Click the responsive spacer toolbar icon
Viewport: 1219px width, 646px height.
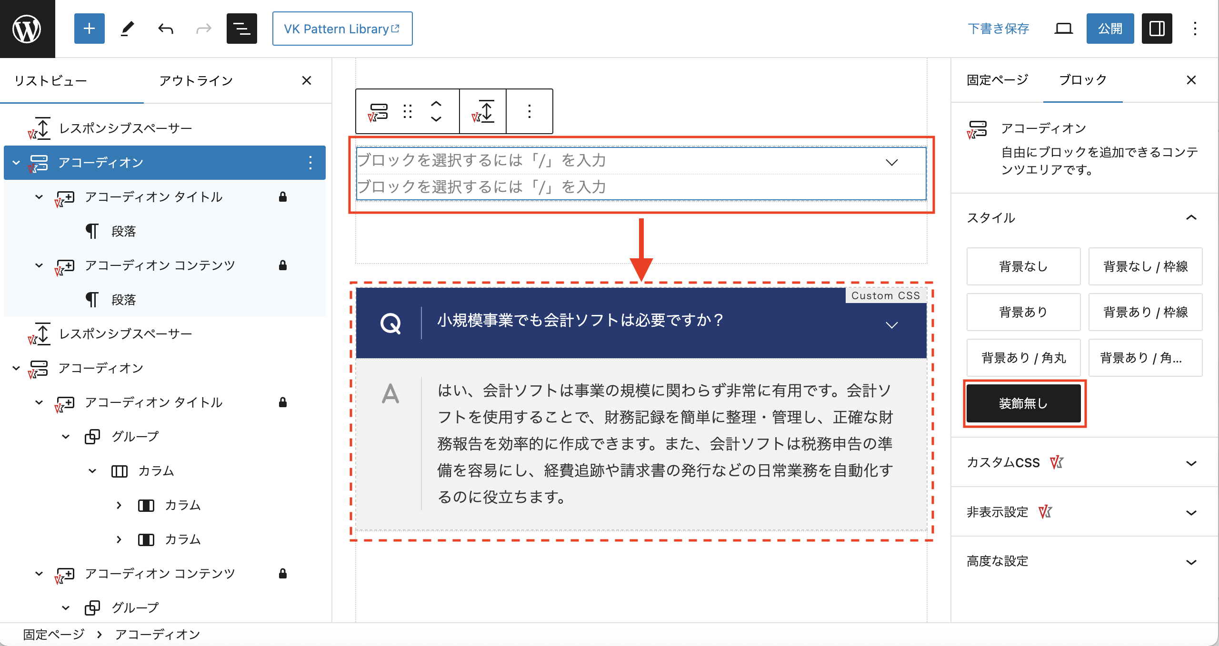[x=483, y=111]
